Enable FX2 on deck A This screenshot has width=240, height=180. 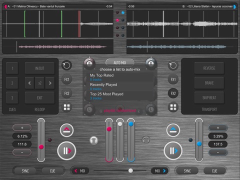[x=66, y=93]
